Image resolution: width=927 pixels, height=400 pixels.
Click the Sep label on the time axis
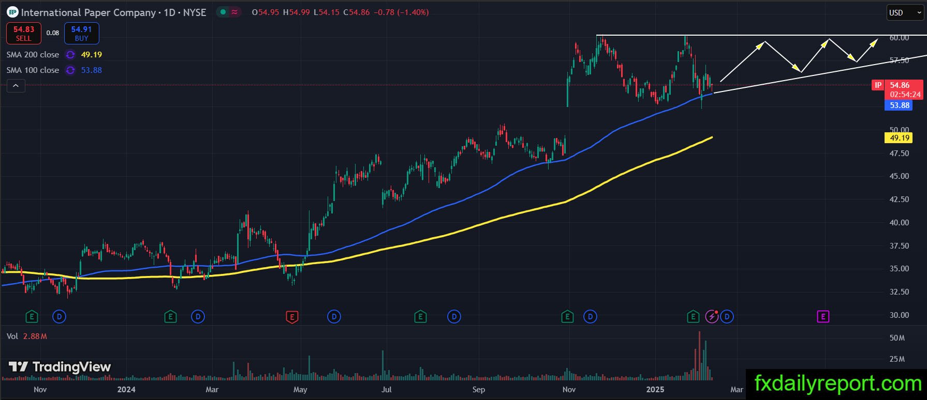(x=479, y=389)
